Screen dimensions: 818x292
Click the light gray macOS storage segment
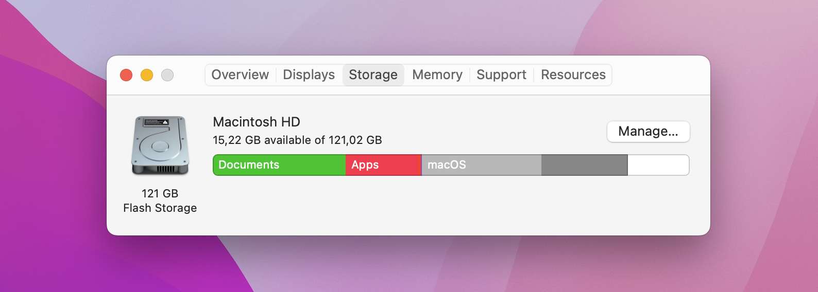[482, 165]
